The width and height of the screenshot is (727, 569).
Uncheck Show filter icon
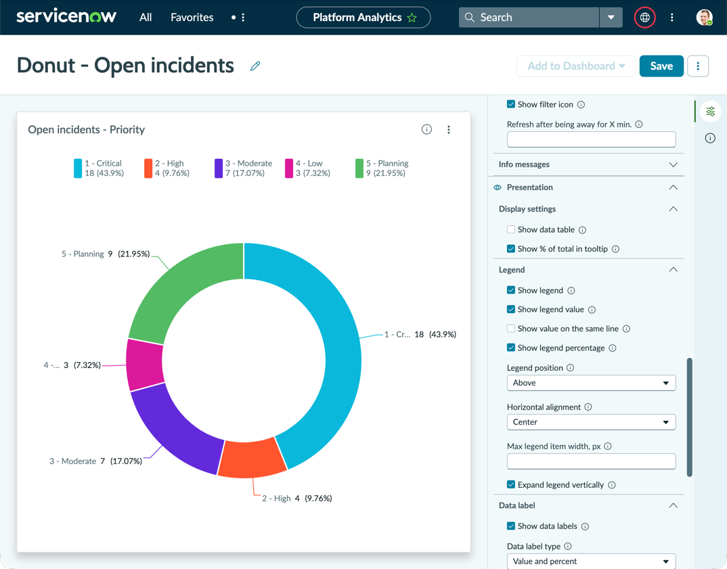(x=511, y=104)
